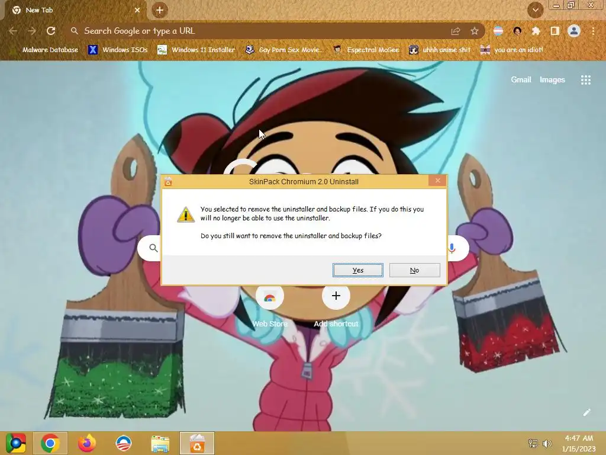Close the New Tab browser tab
606x455 pixels.
[137, 10]
